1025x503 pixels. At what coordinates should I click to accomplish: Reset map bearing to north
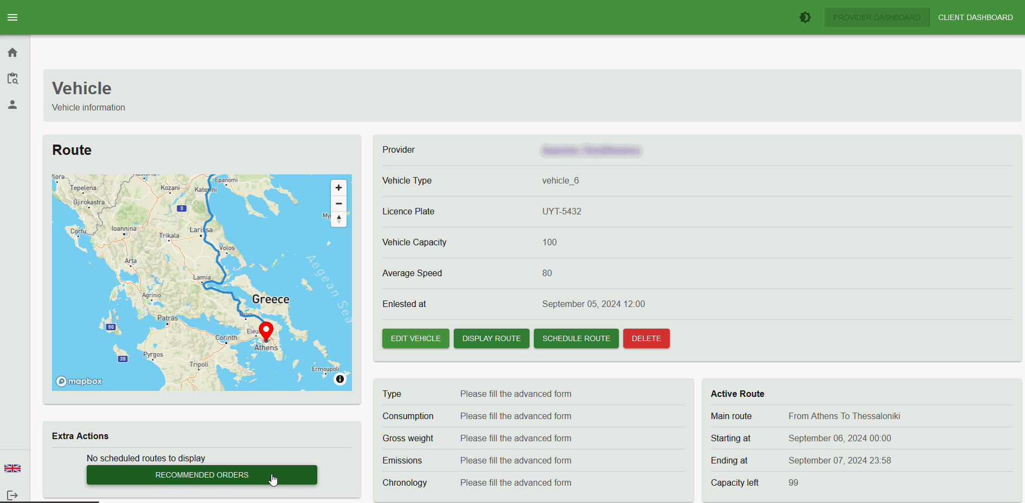338,219
